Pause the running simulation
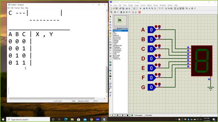 [123, 115]
